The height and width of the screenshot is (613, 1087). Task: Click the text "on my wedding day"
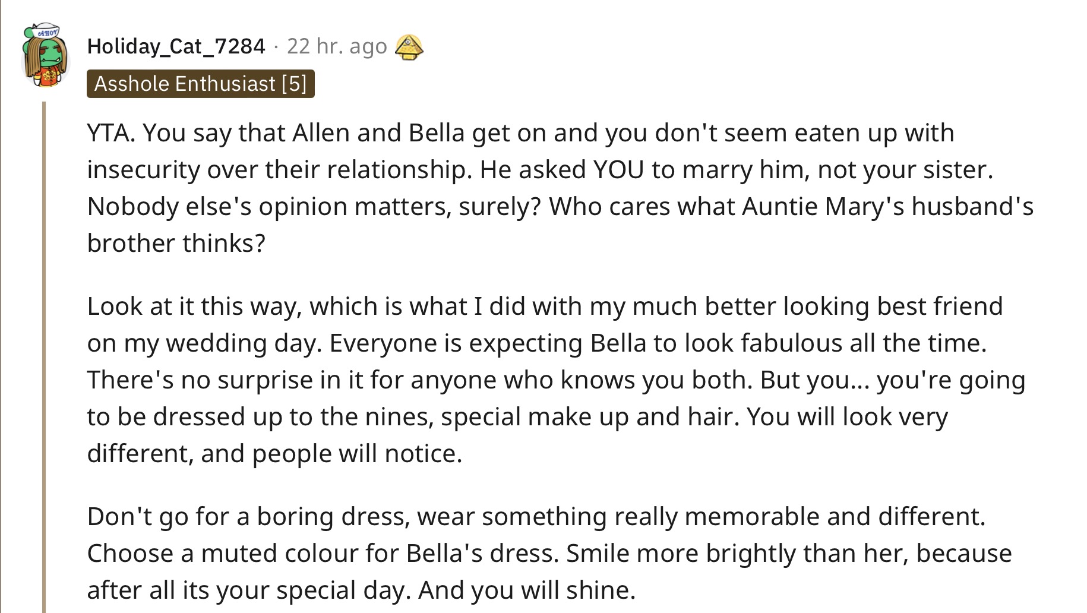(x=204, y=343)
